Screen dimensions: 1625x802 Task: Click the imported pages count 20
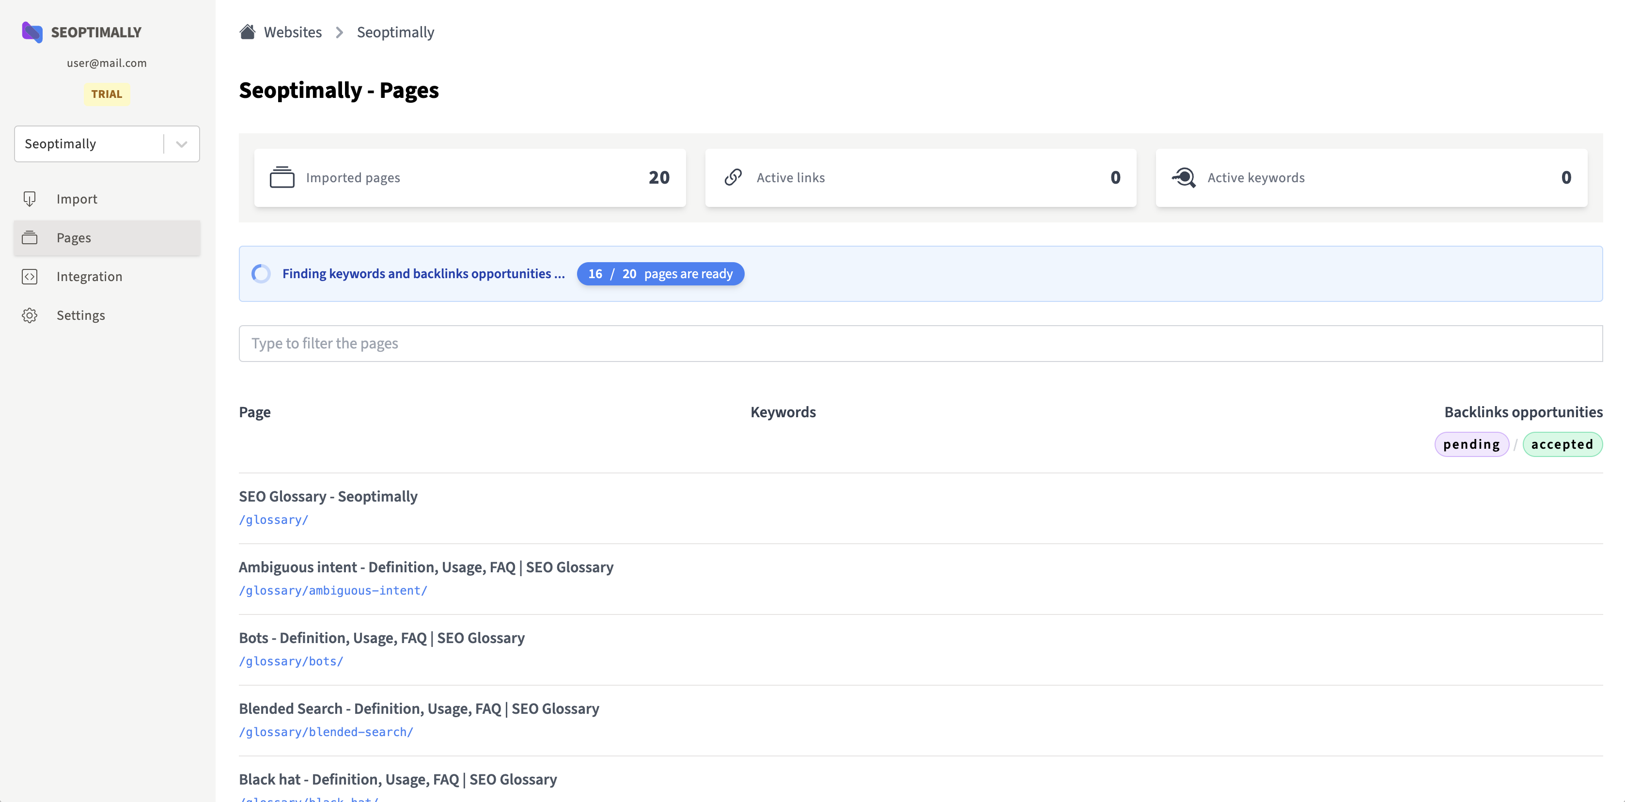659,177
